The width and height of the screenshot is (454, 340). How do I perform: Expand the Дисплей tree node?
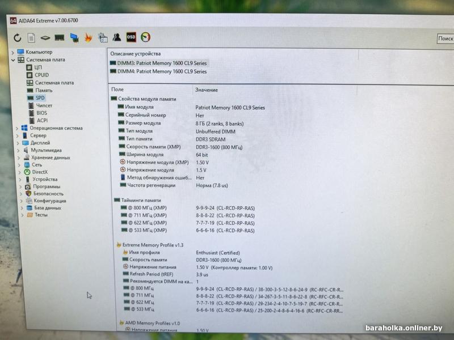18,143
